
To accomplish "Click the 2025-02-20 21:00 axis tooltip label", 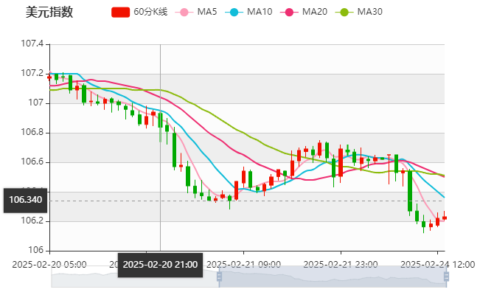I will (x=160, y=265).
